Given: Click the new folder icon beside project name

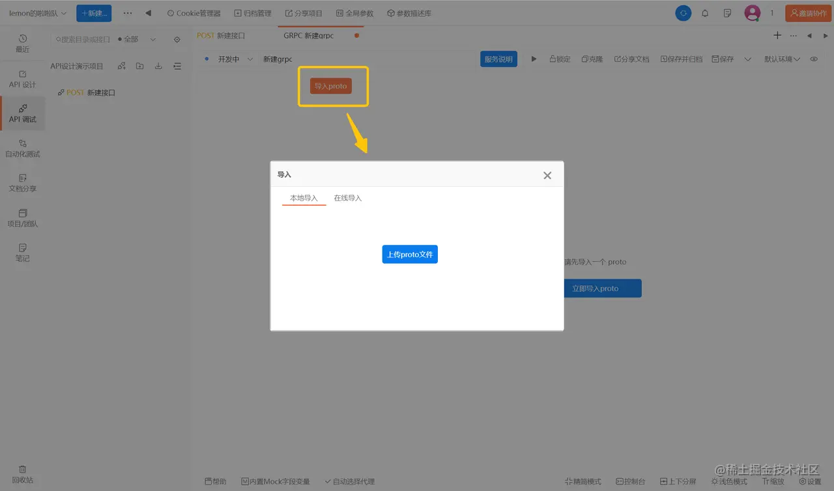Looking at the screenshot, I should 139,65.
